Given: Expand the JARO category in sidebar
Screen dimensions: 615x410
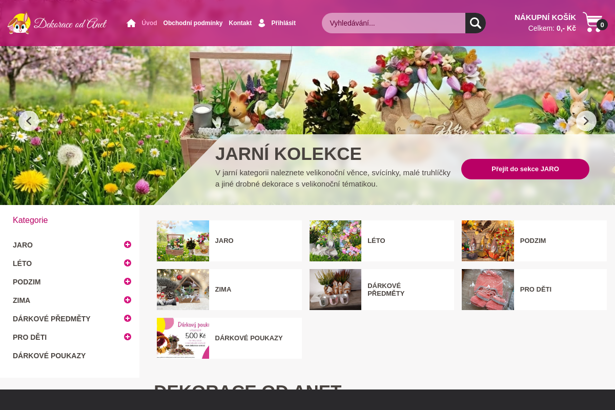Looking at the screenshot, I should click(x=128, y=244).
